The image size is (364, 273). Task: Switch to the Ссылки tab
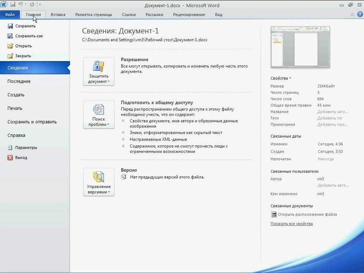point(129,15)
